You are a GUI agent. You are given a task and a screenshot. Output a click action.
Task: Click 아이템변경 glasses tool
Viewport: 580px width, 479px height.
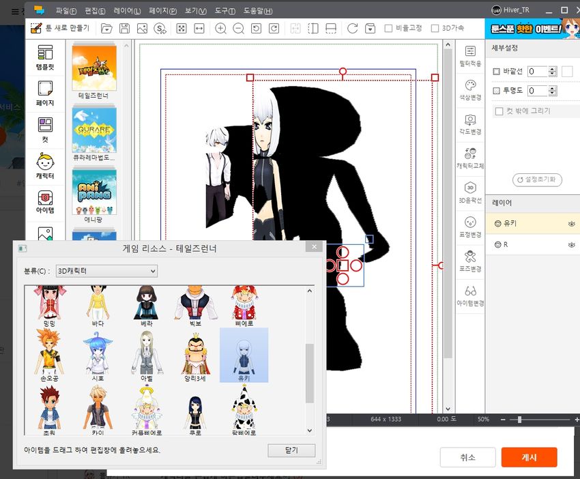(470, 296)
